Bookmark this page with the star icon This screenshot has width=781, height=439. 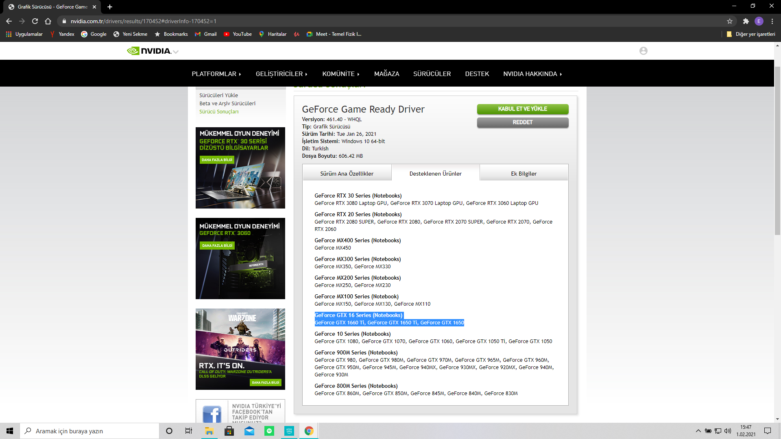click(730, 21)
